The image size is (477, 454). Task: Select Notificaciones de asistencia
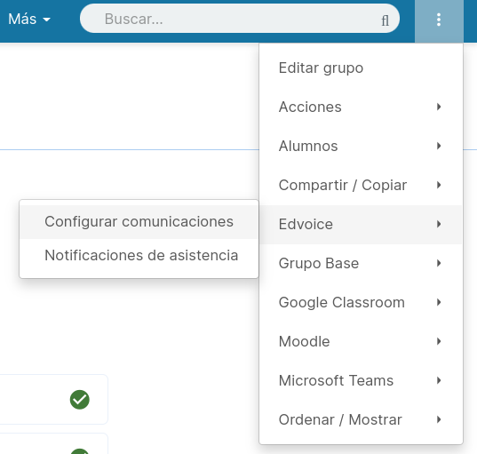139,255
